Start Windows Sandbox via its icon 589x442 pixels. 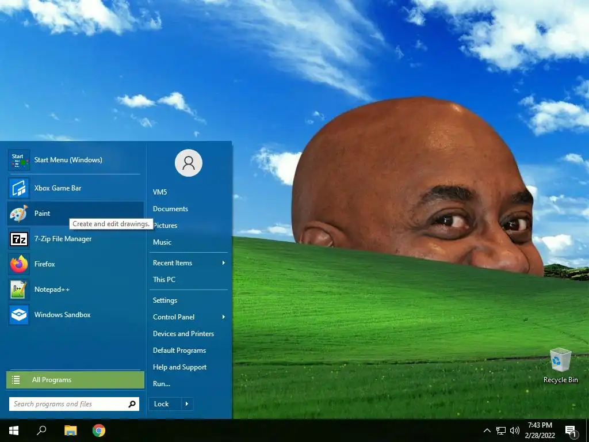pyautogui.click(x=19, y=315)
